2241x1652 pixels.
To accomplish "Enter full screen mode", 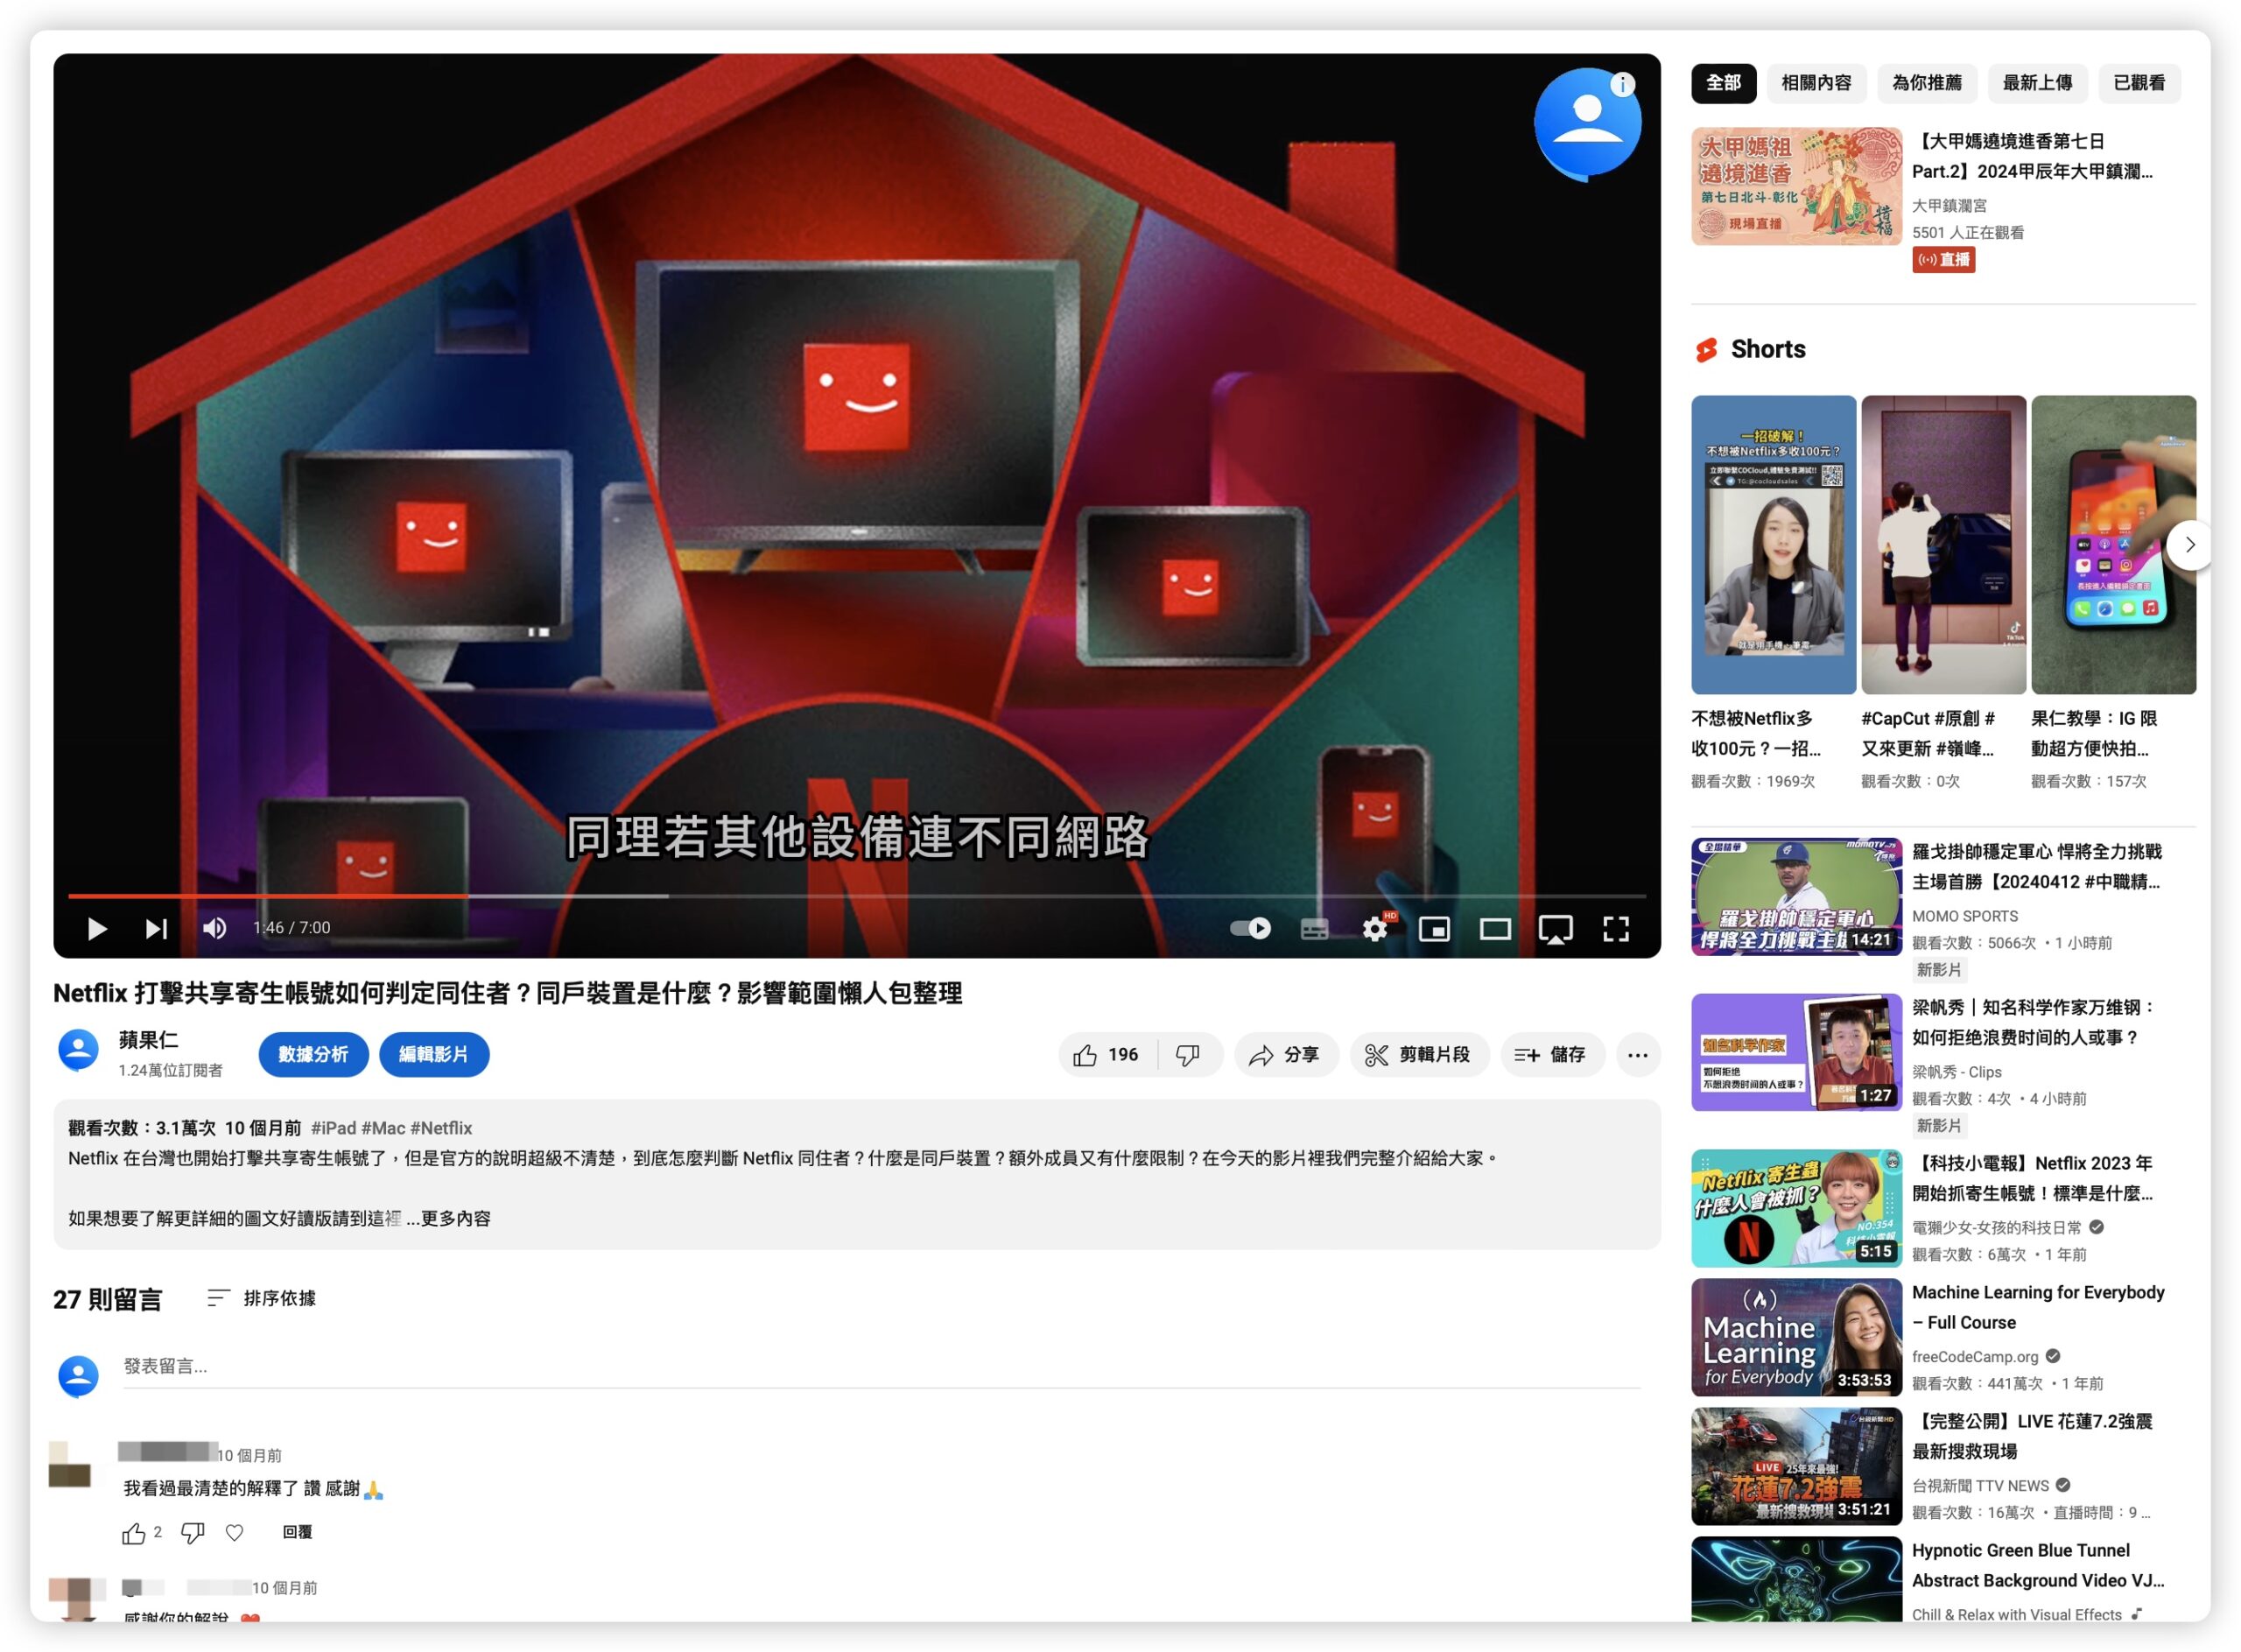I will 1616,929.
